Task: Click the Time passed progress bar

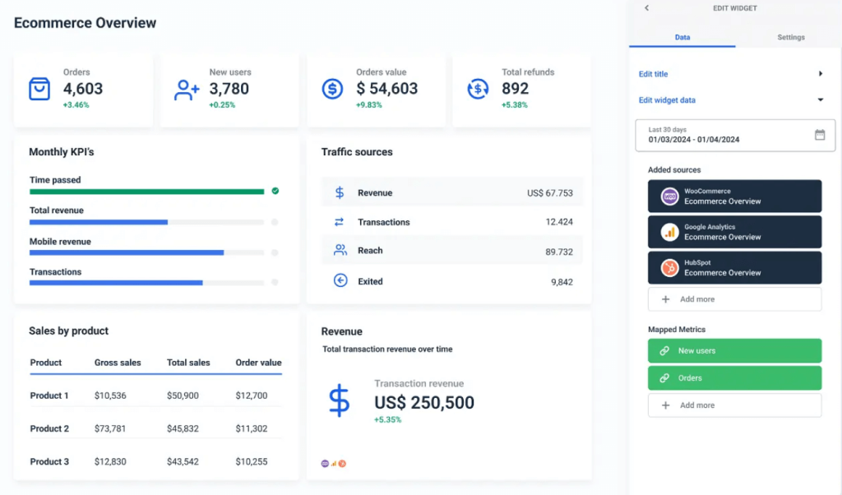Action: pos(146,192)
